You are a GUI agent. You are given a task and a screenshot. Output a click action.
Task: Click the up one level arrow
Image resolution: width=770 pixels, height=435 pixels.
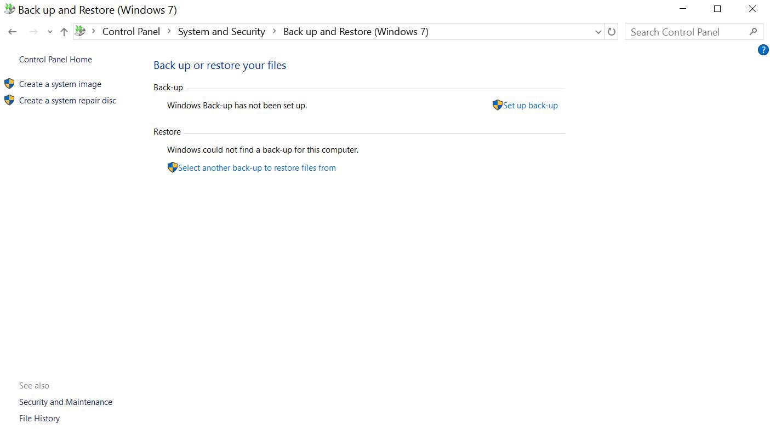click(64, 32)
